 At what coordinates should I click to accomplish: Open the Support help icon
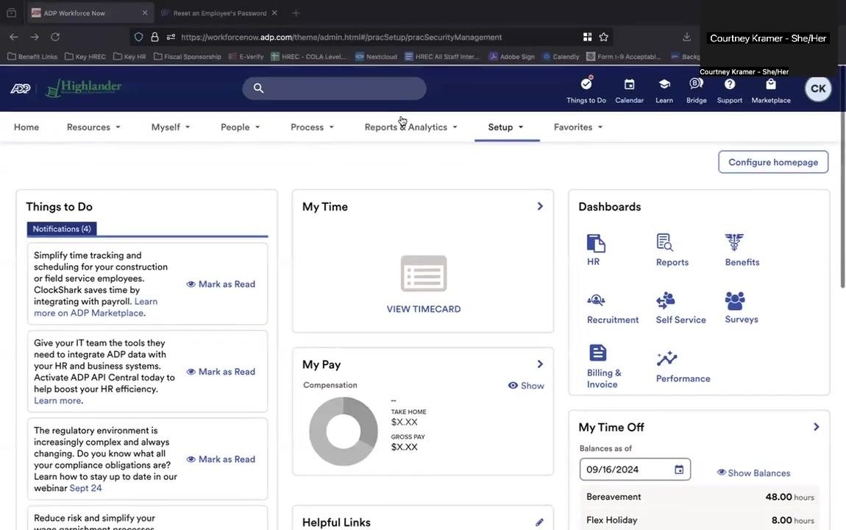[x=730, y=90]
